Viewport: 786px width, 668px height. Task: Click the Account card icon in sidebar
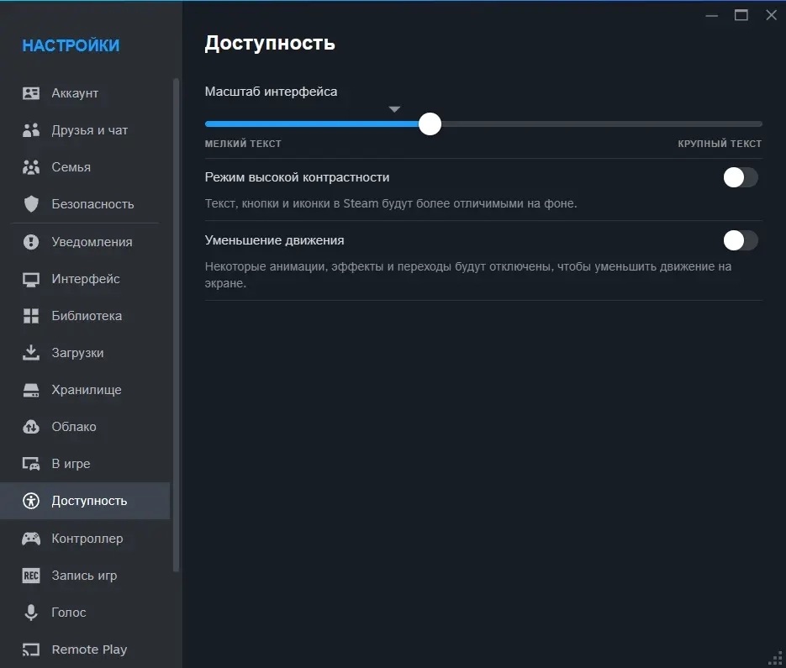pos(31,93)
